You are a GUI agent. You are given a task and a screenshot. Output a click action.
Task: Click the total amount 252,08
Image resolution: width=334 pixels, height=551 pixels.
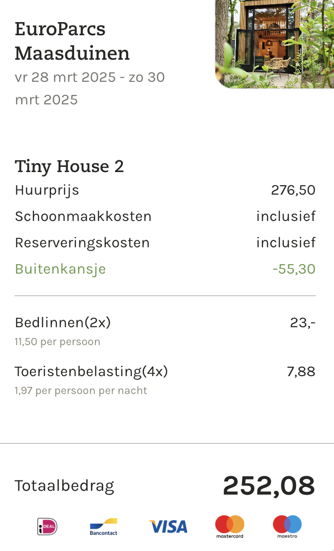coord(269,486)
